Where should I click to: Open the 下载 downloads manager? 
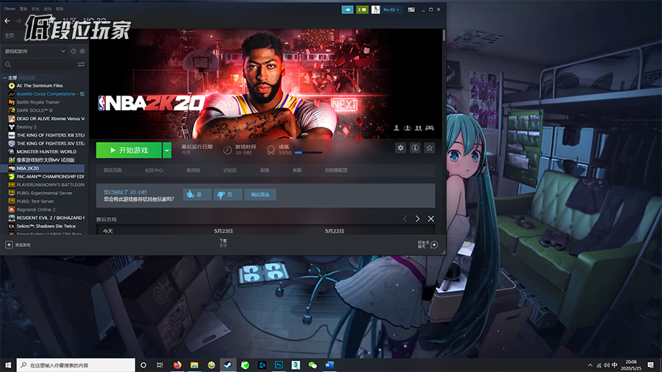pyautogui.click(x=223, y=243)
